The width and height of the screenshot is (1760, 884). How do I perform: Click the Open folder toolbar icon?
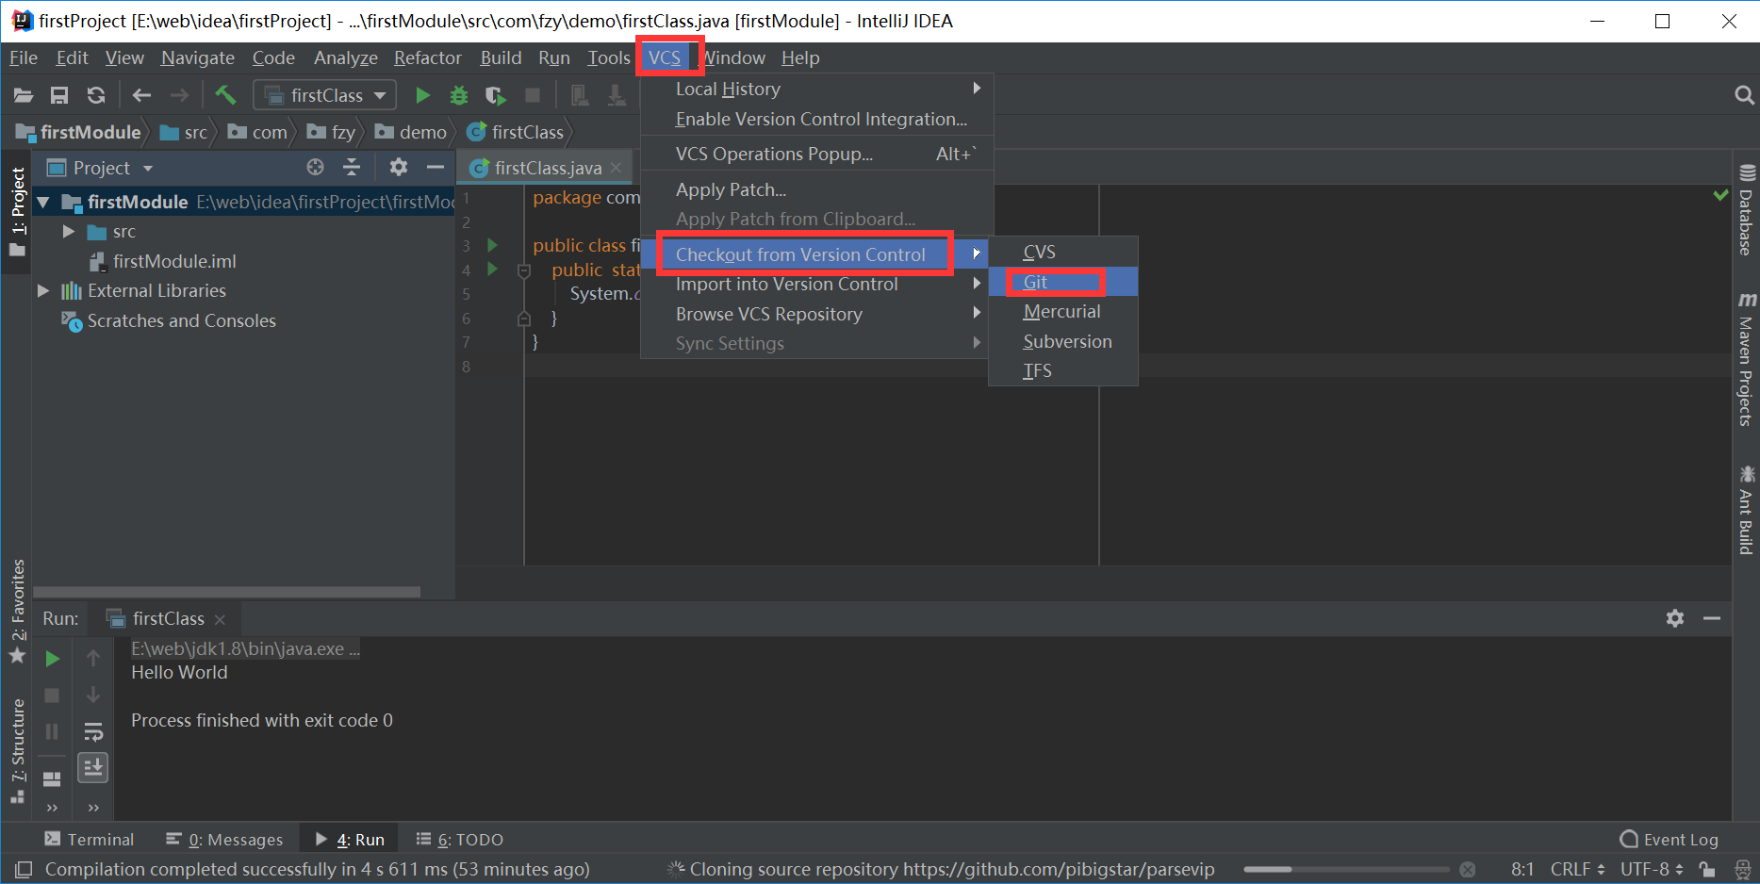tap(24, 95)
